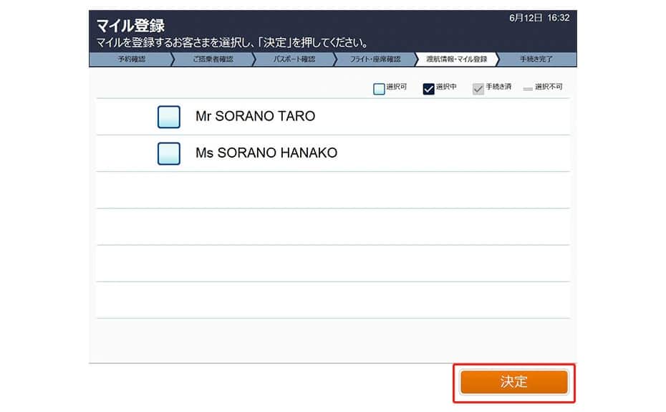This screenshot has height=412, width=666.
Task: Click the 選択可 empty checkbox legend icon
Action: click(x=379, y=88)
